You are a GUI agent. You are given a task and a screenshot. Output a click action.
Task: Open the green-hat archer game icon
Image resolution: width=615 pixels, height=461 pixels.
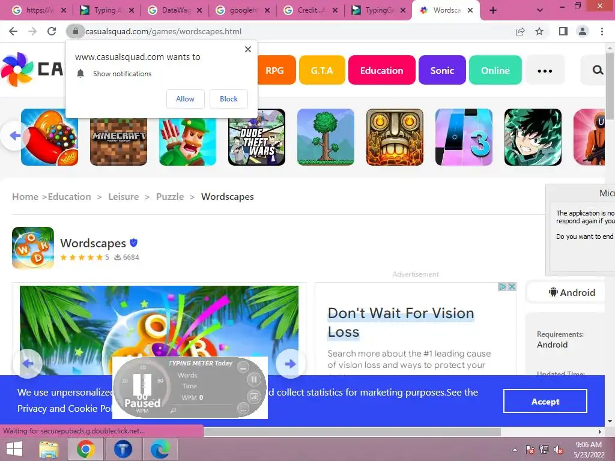click(x=187, y=141)
